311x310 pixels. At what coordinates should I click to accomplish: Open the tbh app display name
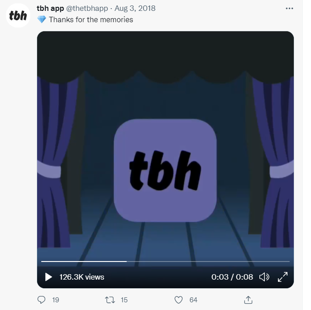pyautogui.click(x=50, y=8)
